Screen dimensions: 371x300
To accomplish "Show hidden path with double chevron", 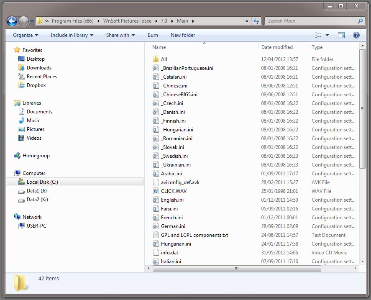I will 47,21.
